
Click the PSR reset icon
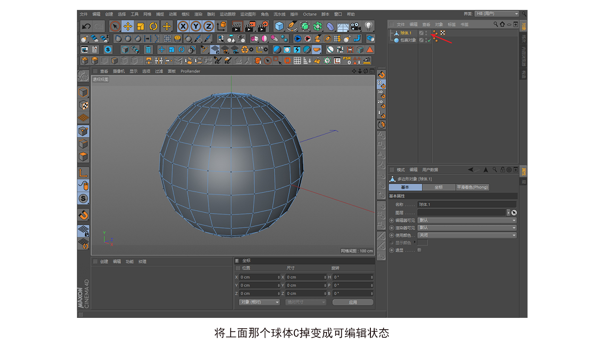pos(347,60)
